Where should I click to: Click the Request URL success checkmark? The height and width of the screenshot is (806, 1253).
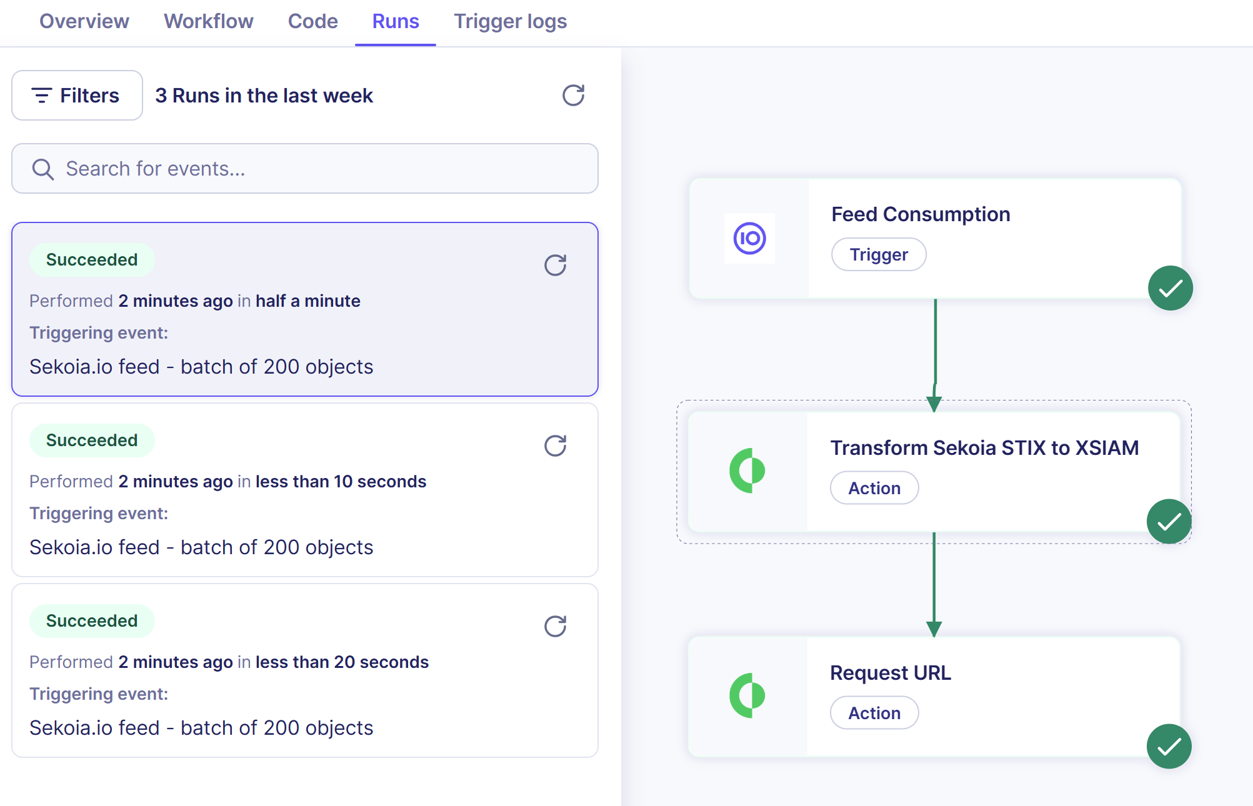pos(1169,746)
